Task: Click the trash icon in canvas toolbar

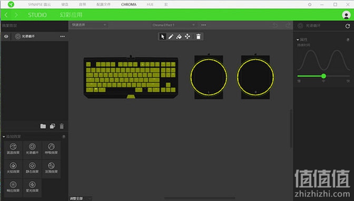Action: [x=199, y=36]
